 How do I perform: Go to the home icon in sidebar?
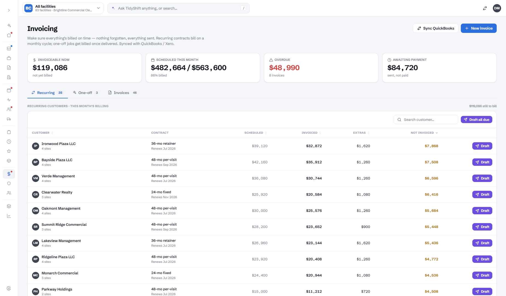pyautogui.click(x=9, y=35)
